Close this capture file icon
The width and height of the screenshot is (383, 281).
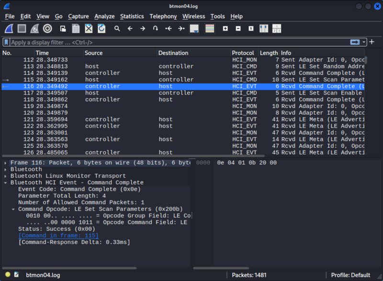[89, 29]
